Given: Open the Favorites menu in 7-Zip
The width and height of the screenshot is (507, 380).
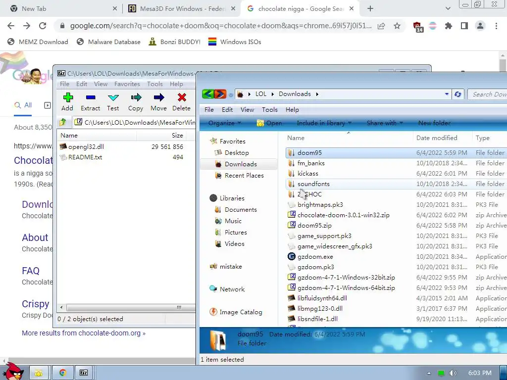Looking at the screenshot, I should (x=127, y=84).
